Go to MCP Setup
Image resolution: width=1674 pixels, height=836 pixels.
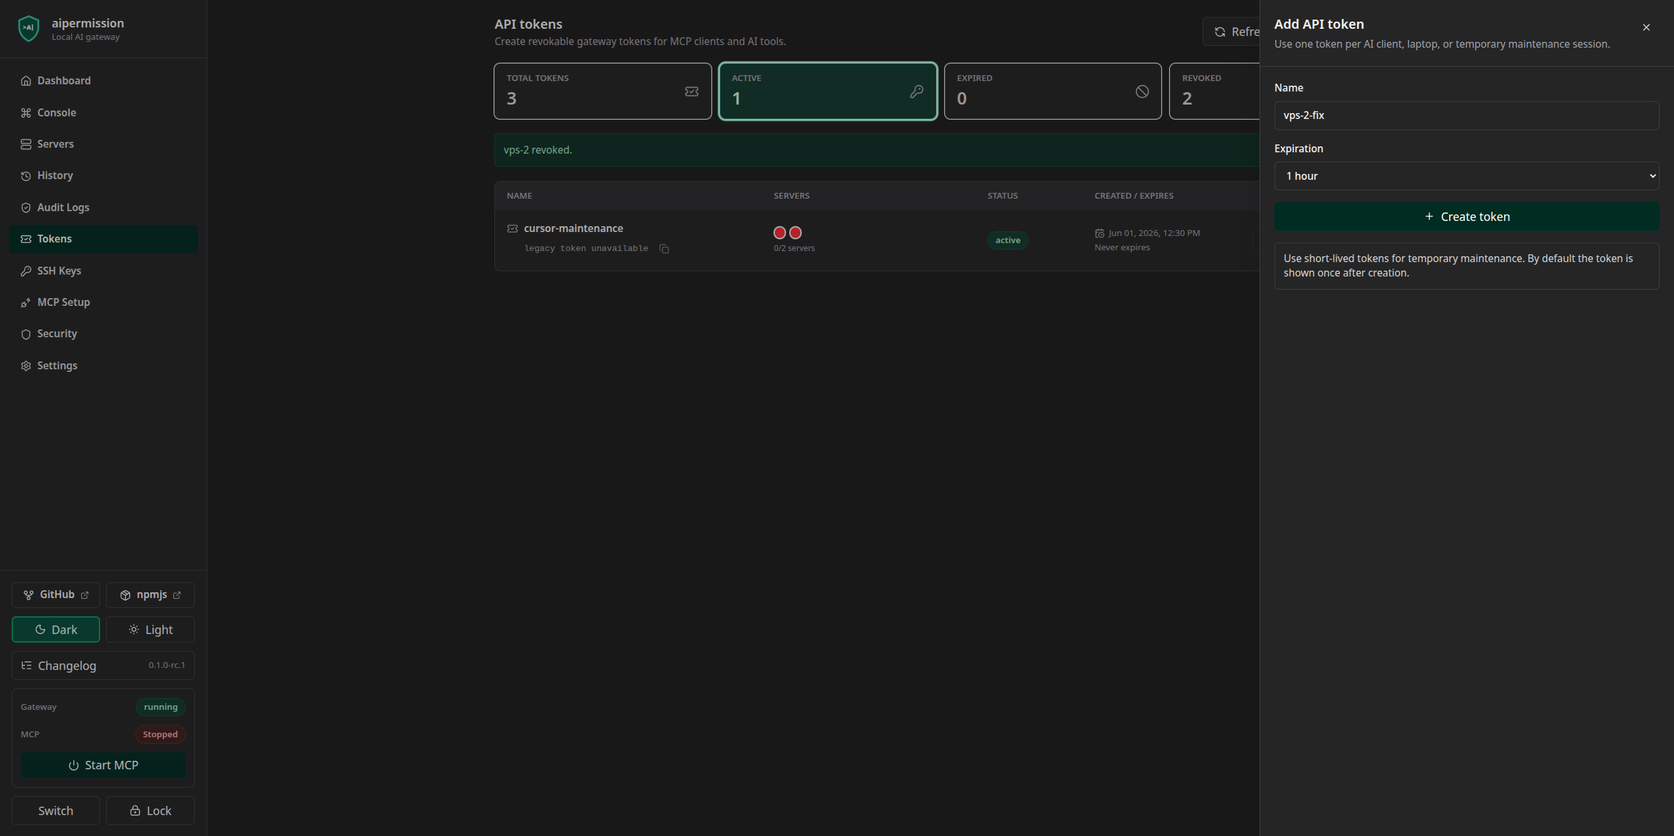(x=103, y=302)
